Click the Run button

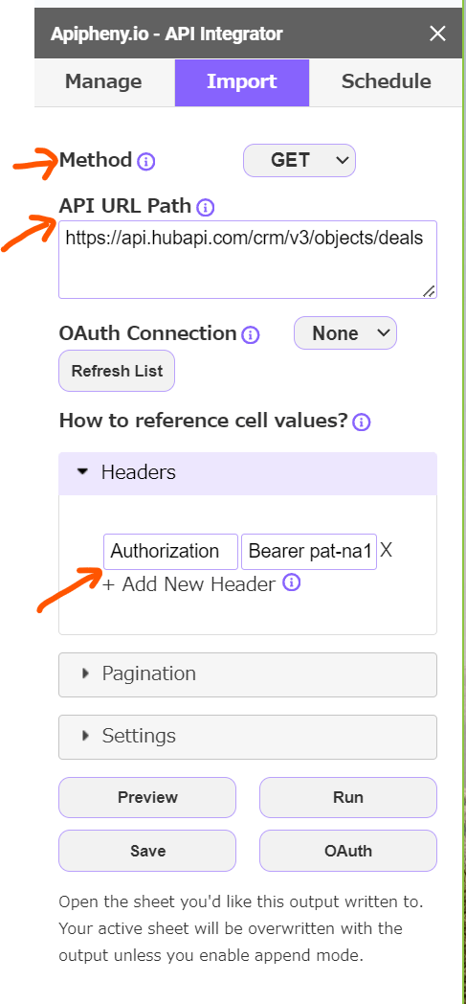pos(348,797)
